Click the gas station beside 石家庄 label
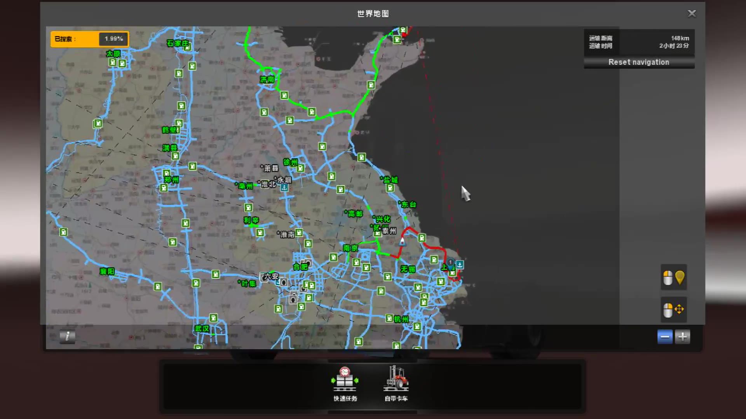 tap(188, 47)
